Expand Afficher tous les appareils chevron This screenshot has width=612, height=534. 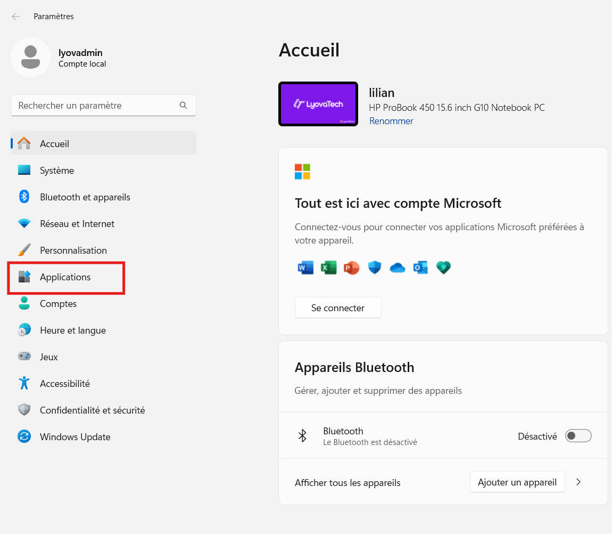[578, 482]
